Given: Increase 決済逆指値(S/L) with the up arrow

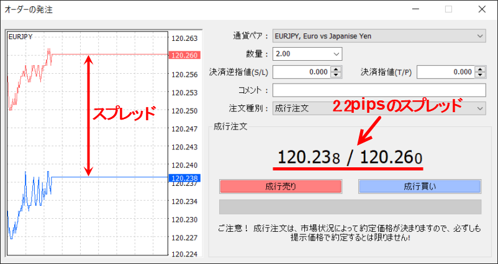Looking at the screenshot, I should click(336, 69).
